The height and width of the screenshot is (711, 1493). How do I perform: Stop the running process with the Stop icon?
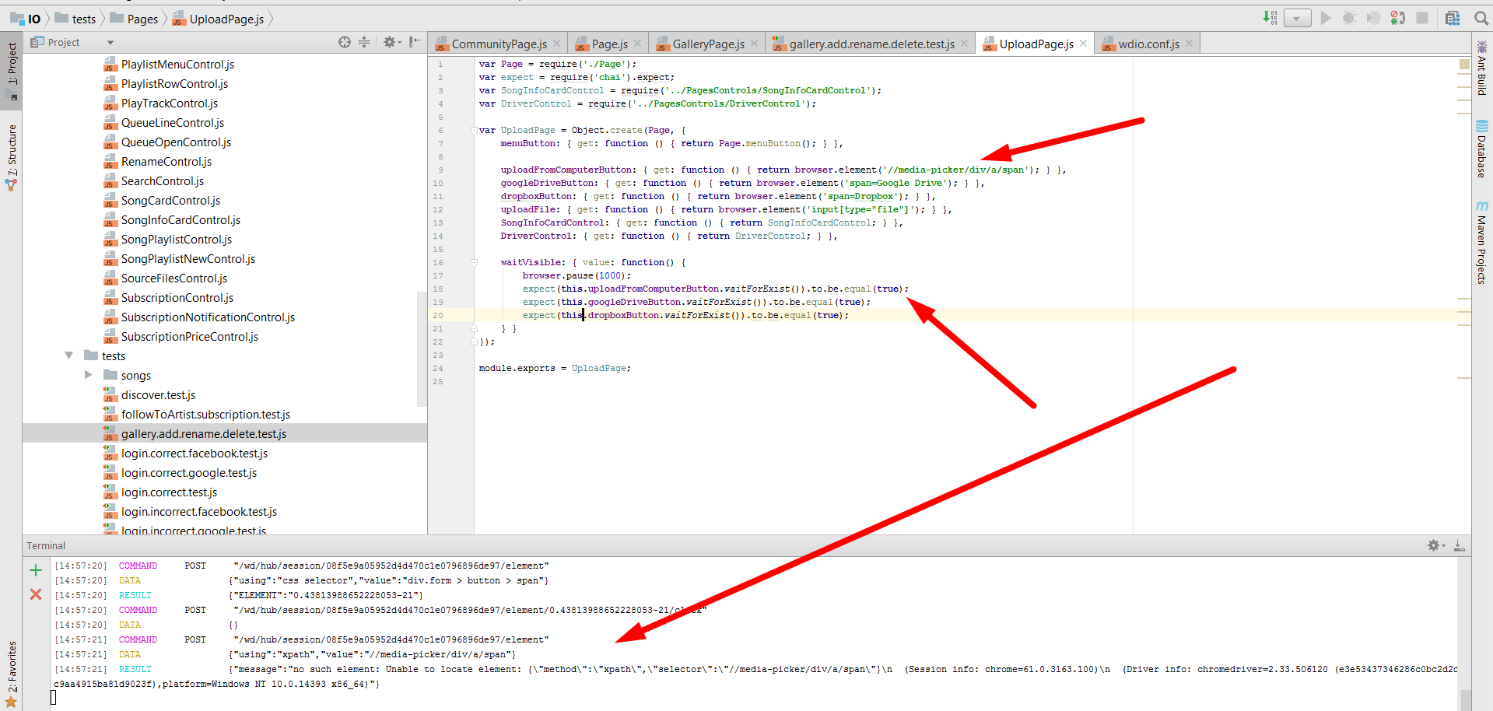pyautogui.click(x=1422, y=18)
